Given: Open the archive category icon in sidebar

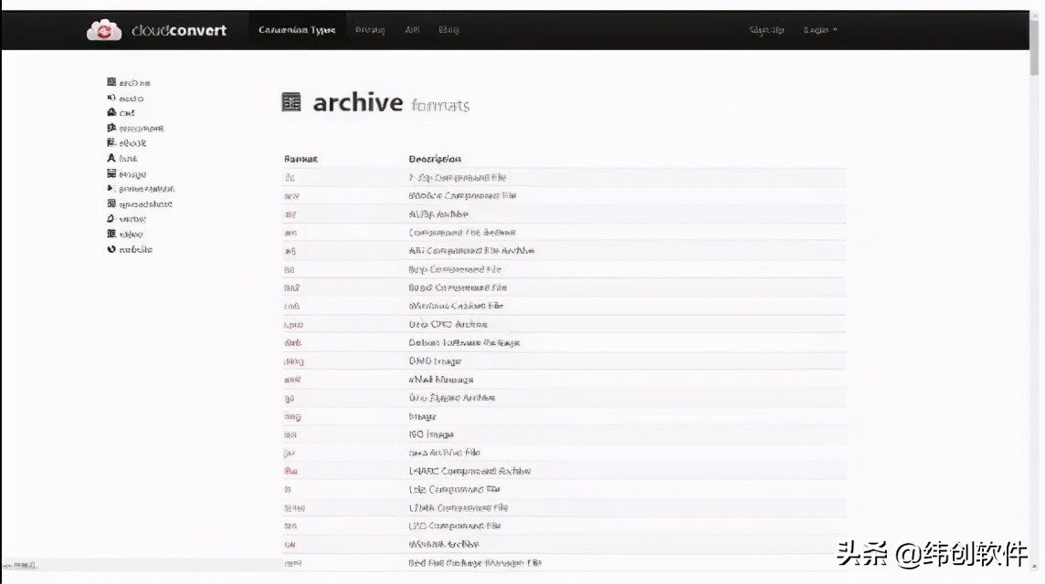Looking at the screenshot, I should (111, 82).
